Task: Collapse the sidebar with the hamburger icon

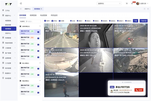Action: click(21, 3)
